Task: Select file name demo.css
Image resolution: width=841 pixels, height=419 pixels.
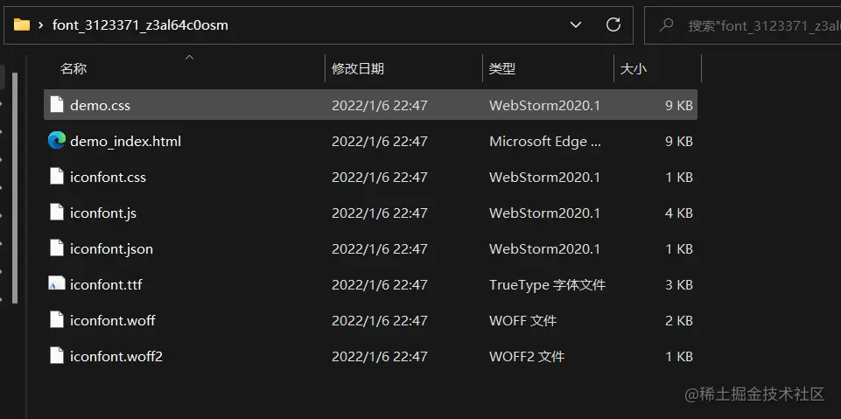Action: click(101, 106)
